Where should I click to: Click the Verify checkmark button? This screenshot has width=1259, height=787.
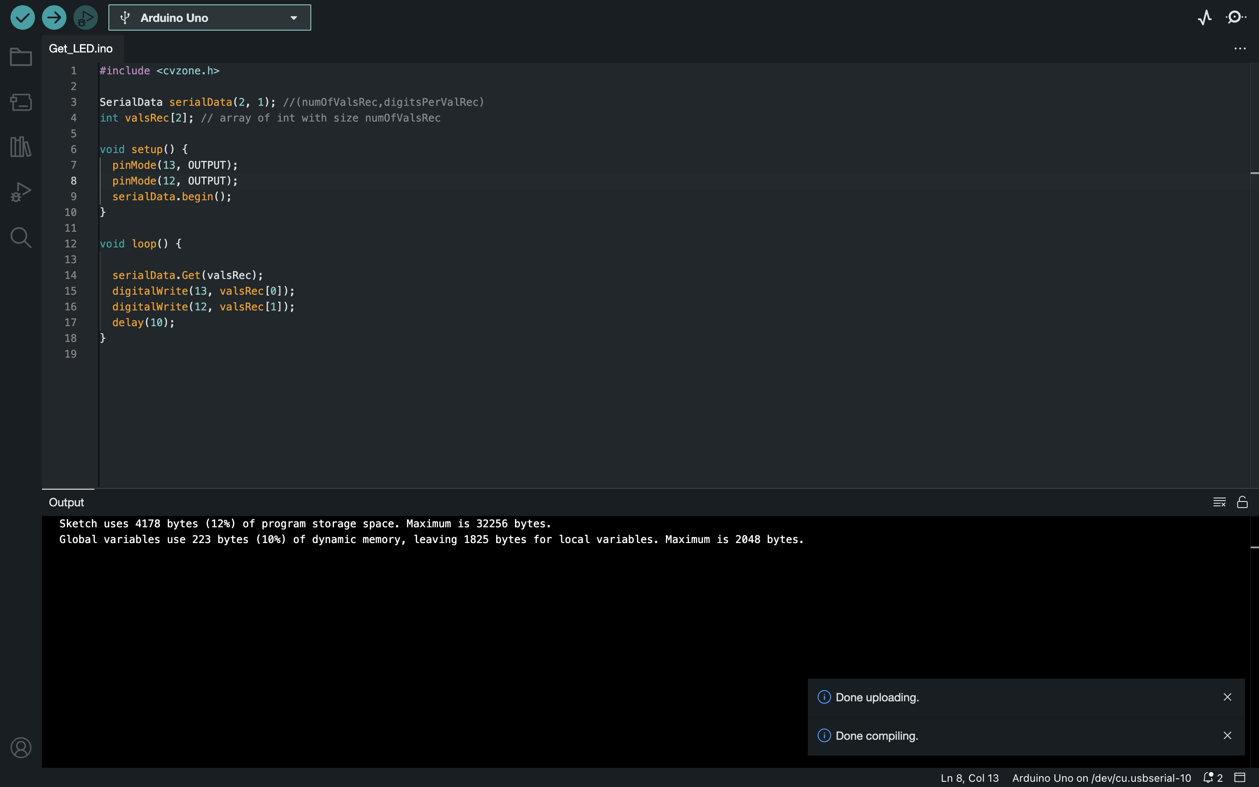tap(22, 17)
